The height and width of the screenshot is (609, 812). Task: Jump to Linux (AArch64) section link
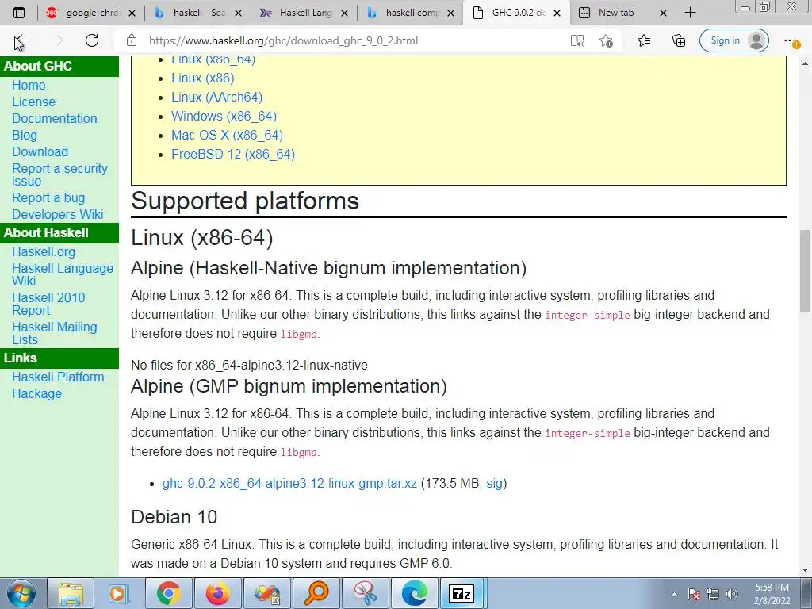click(217, 97)
